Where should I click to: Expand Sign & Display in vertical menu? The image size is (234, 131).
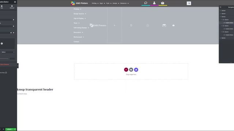click(80, 19)
